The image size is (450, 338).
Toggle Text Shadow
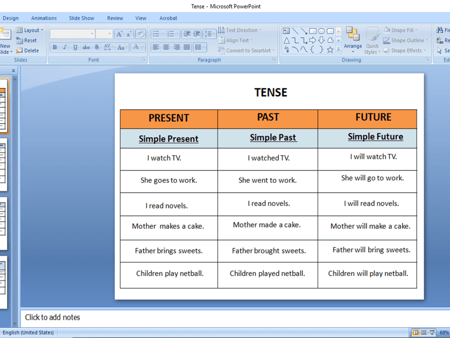pos(97,47)
